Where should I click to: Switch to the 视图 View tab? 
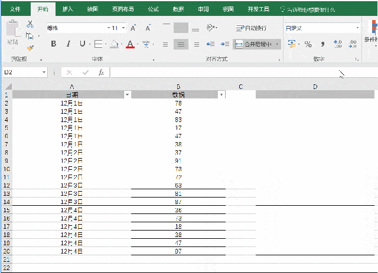228,9
